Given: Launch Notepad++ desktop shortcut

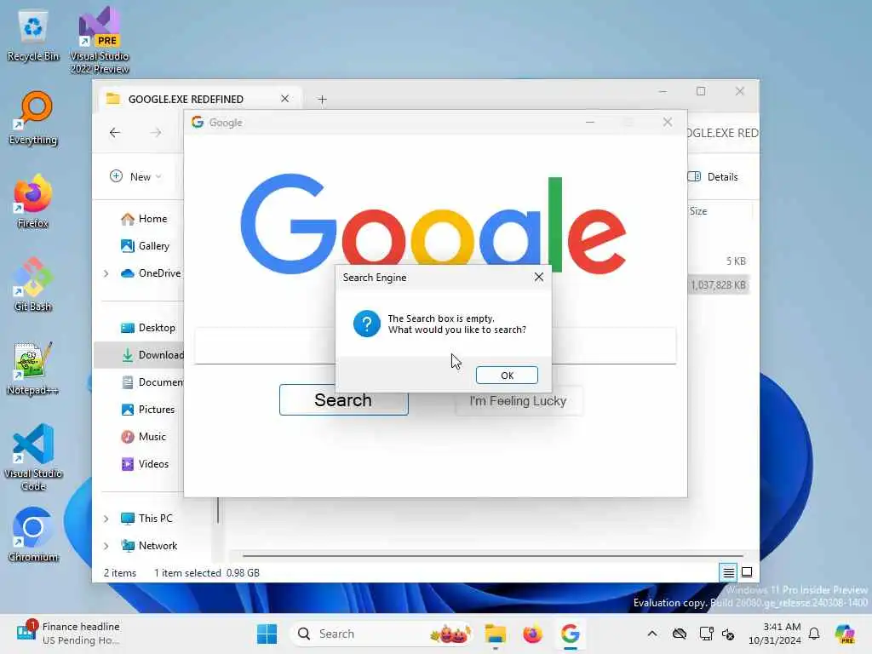Looking at the screenshot, I should point(33,368).
